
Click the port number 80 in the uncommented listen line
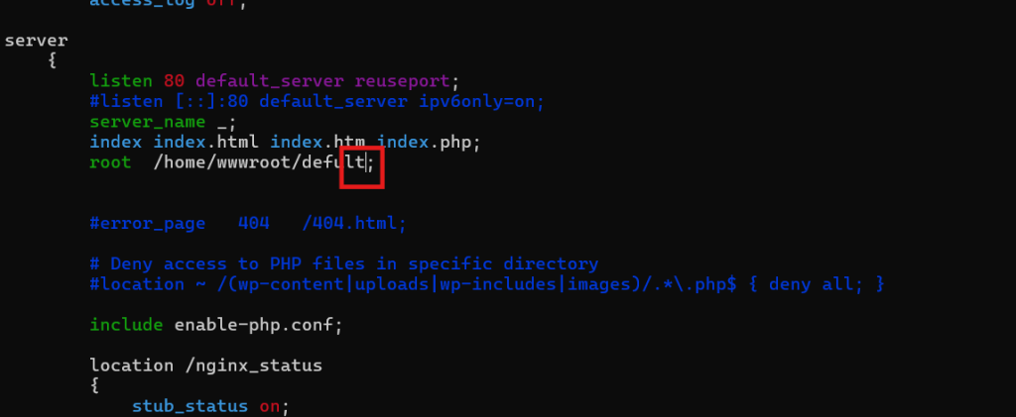click(175, 80)
